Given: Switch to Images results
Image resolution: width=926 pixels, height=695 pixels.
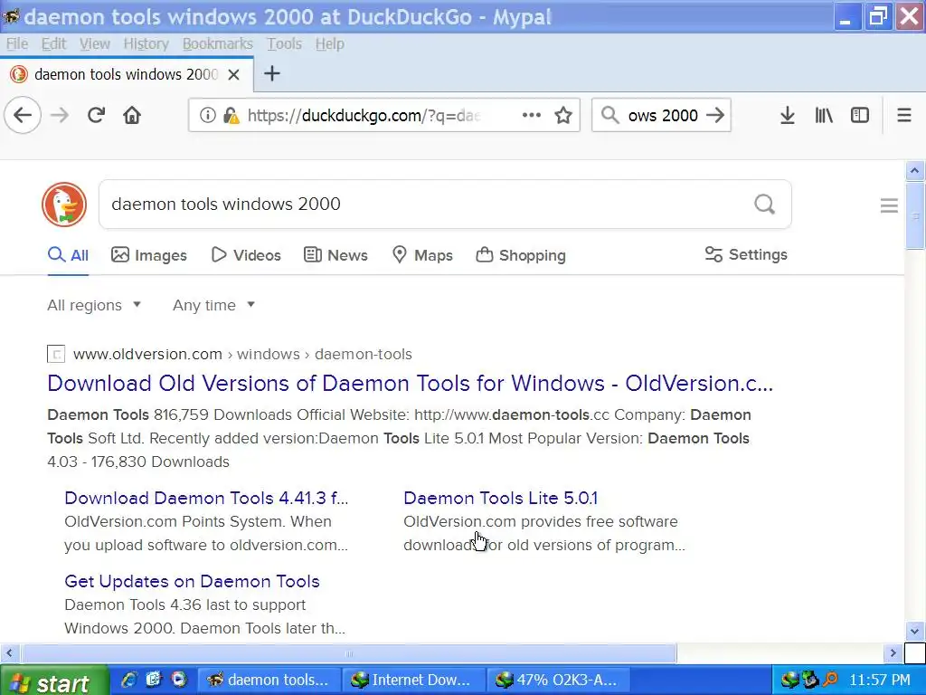Looking at the screenshot, I should tap(149, 255).
